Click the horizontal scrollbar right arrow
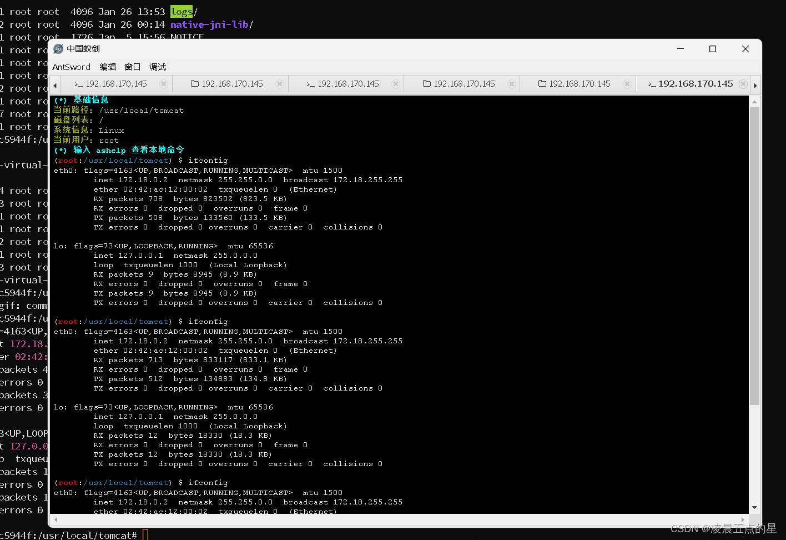 click(x=743, y=519)
